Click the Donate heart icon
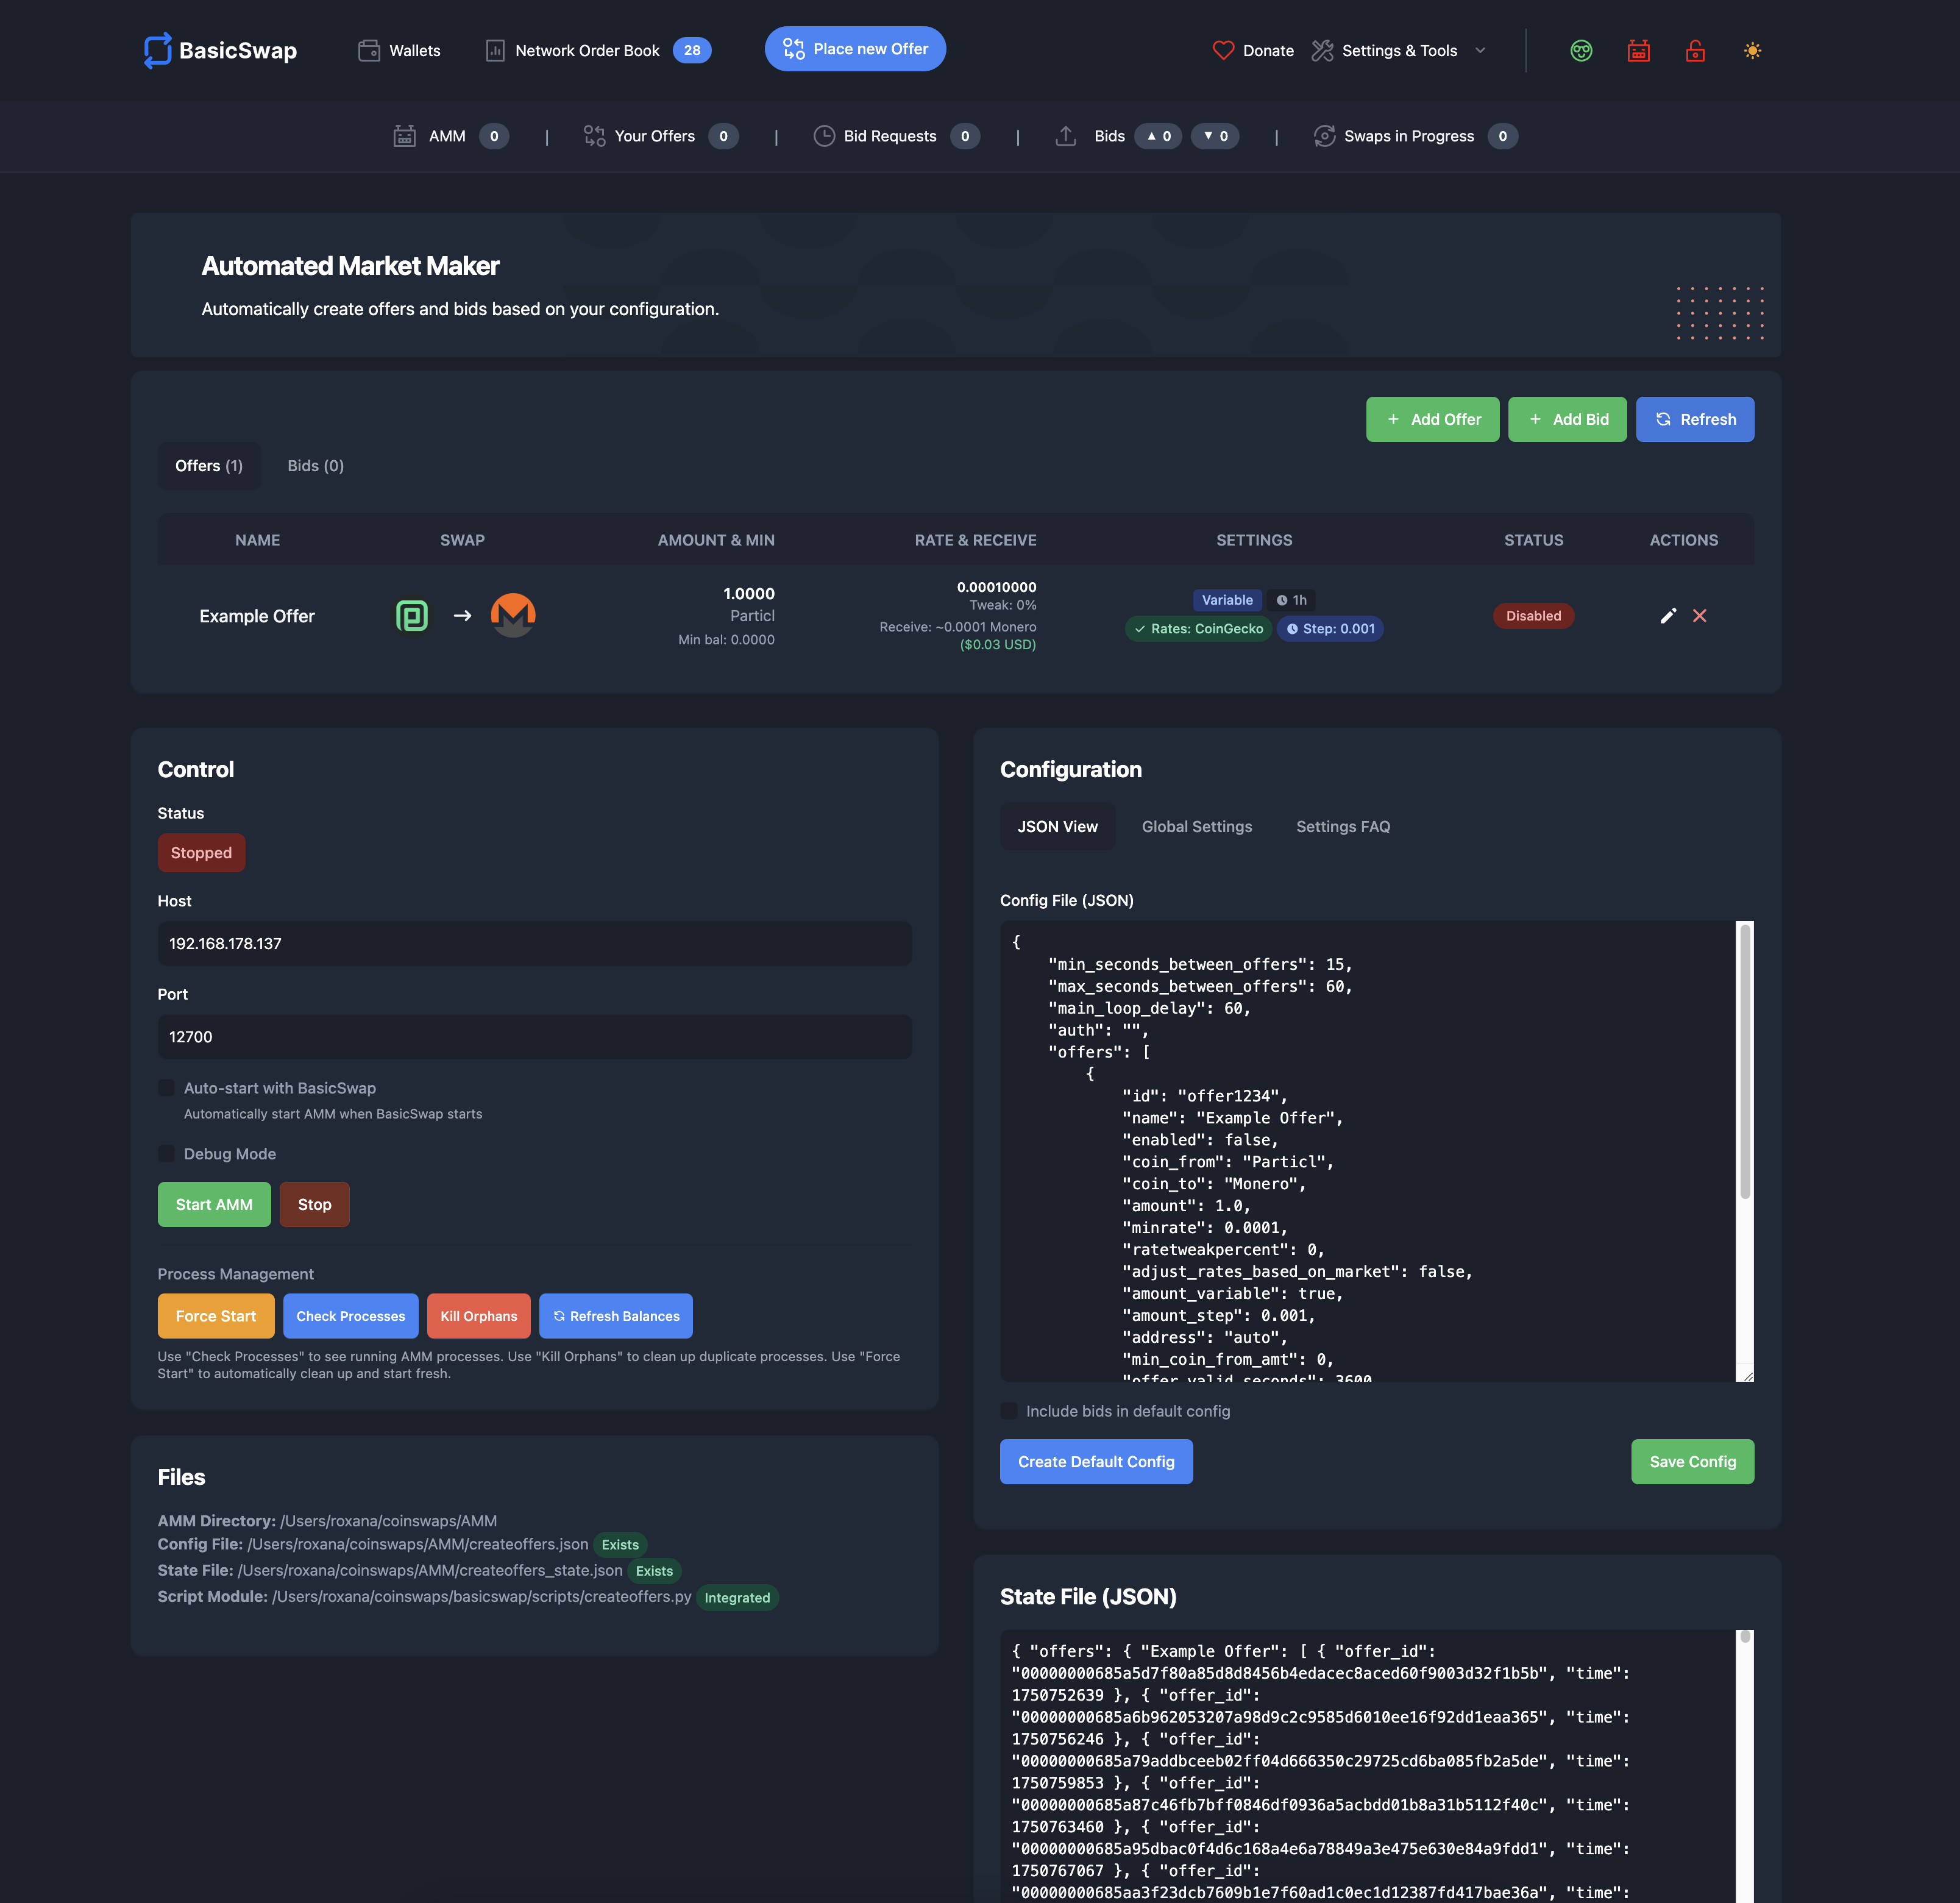 (x=1223, y=50)
